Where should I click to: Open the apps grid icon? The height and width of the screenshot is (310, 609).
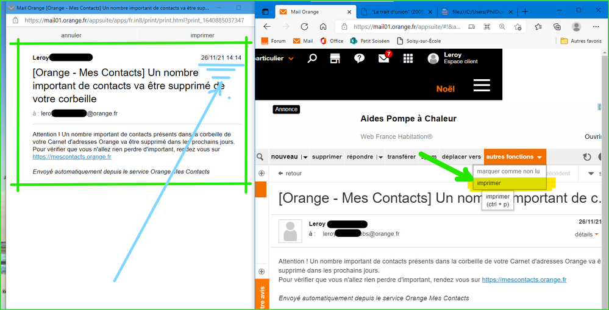click(408, 58)
